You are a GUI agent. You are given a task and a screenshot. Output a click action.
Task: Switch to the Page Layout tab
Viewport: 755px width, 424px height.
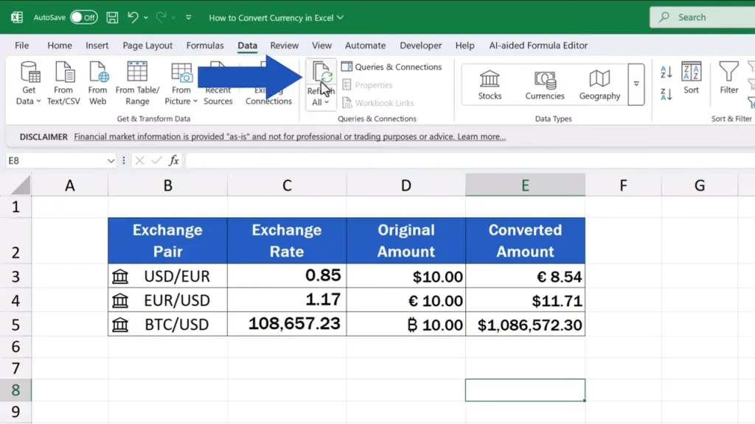click(147, 45)
